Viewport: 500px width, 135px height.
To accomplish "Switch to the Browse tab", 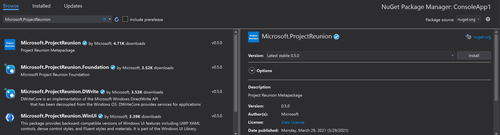I will [11, 6].
